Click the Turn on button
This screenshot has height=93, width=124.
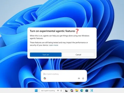(46, 55)
